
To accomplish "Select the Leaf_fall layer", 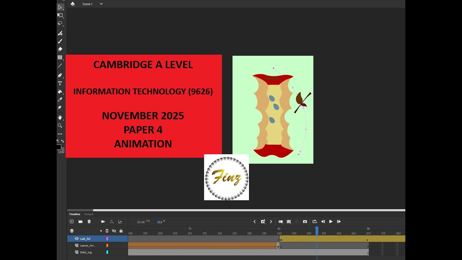I will (97, 239).
